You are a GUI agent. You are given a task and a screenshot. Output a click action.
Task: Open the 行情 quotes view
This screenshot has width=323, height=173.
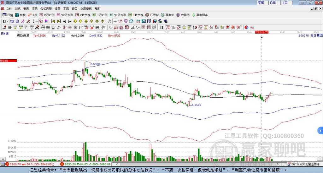(x=8, y=15)
